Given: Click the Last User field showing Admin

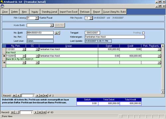Looking at the screenshot, I should [40, 41].
